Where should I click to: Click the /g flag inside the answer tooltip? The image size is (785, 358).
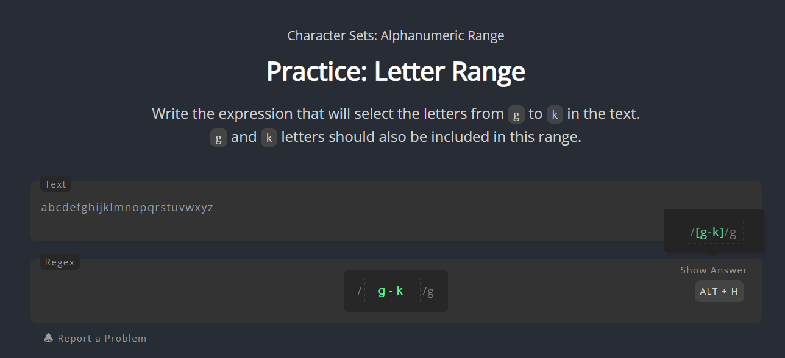731,232
